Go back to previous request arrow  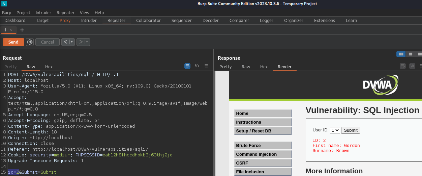point(65,42)
